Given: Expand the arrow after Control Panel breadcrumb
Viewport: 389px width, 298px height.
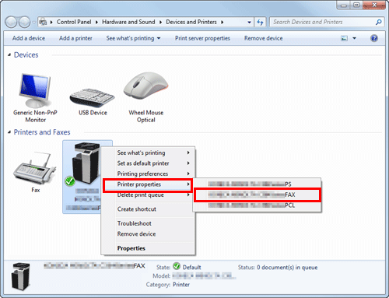Looking at the screenshot, I should click(x=96, y=23).
